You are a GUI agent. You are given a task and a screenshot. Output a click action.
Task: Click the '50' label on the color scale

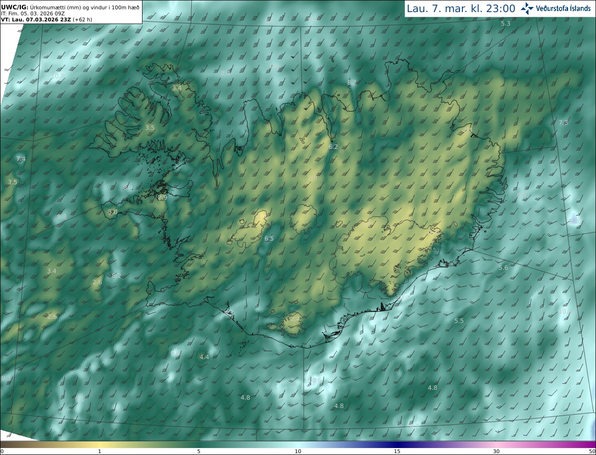(592, 452)
